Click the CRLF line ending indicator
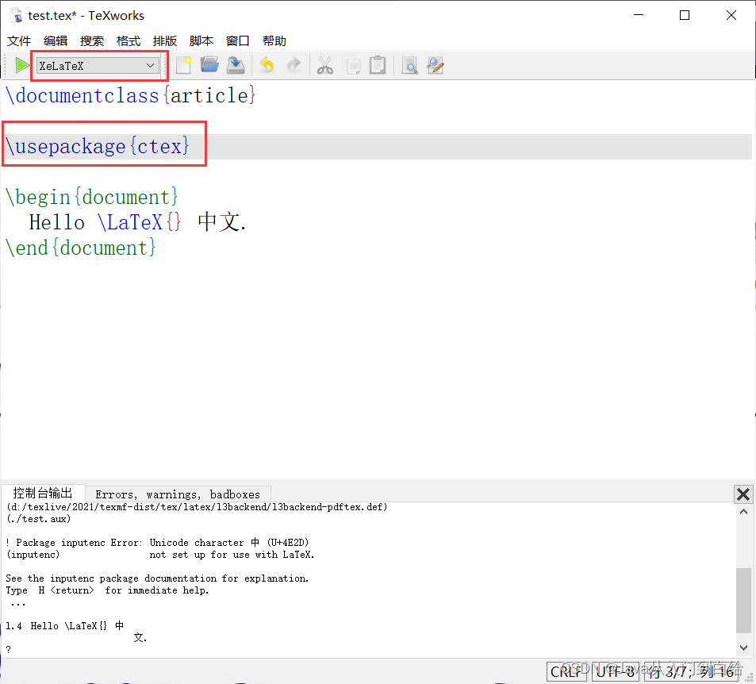The height and width of the screenshot is (684, 756). click(x=566, y=671)
